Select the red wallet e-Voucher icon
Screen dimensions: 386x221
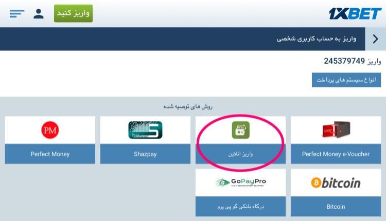point(336,130)
